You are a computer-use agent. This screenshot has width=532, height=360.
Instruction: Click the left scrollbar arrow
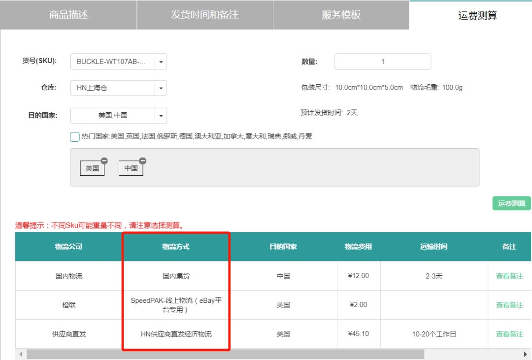(21, 354)
